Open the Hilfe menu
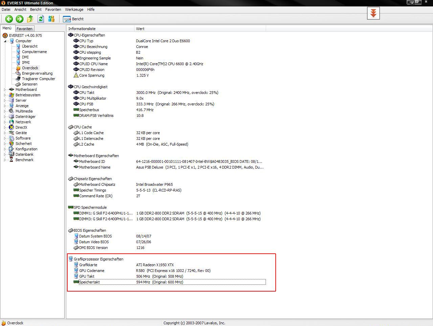 91,9
